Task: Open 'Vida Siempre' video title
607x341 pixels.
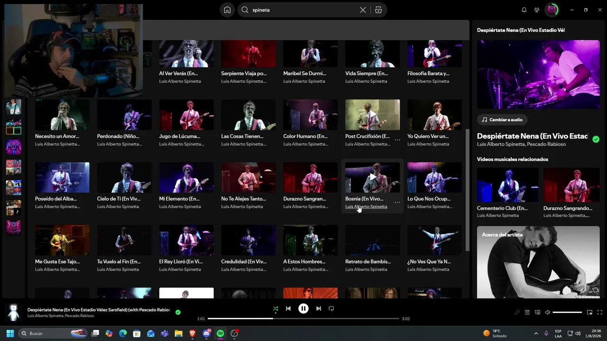Action: tap(367, 74)
